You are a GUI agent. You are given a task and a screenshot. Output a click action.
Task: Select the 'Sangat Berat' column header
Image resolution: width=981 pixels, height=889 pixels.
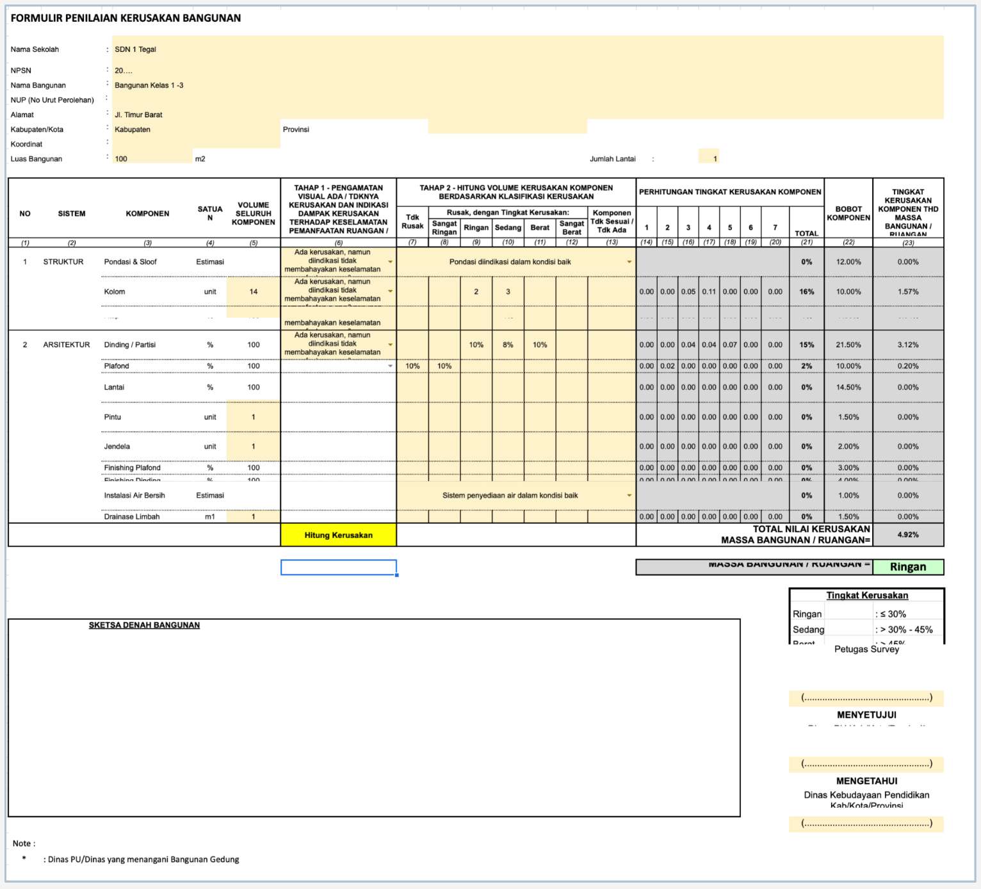pyautogui.click(x=572, y=227)
